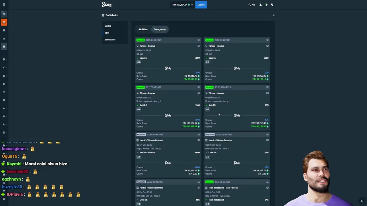Click stake amount TRY 249,250.80
The width and height of the screenshot is (367, 206).
pos(259,123)
